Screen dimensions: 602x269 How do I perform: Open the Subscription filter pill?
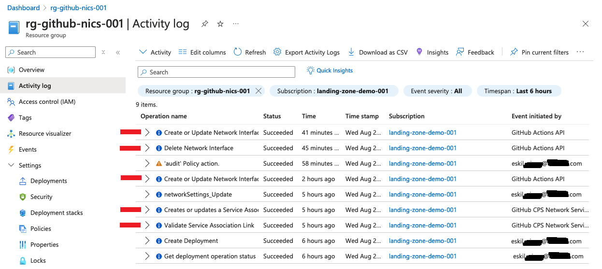334,91
